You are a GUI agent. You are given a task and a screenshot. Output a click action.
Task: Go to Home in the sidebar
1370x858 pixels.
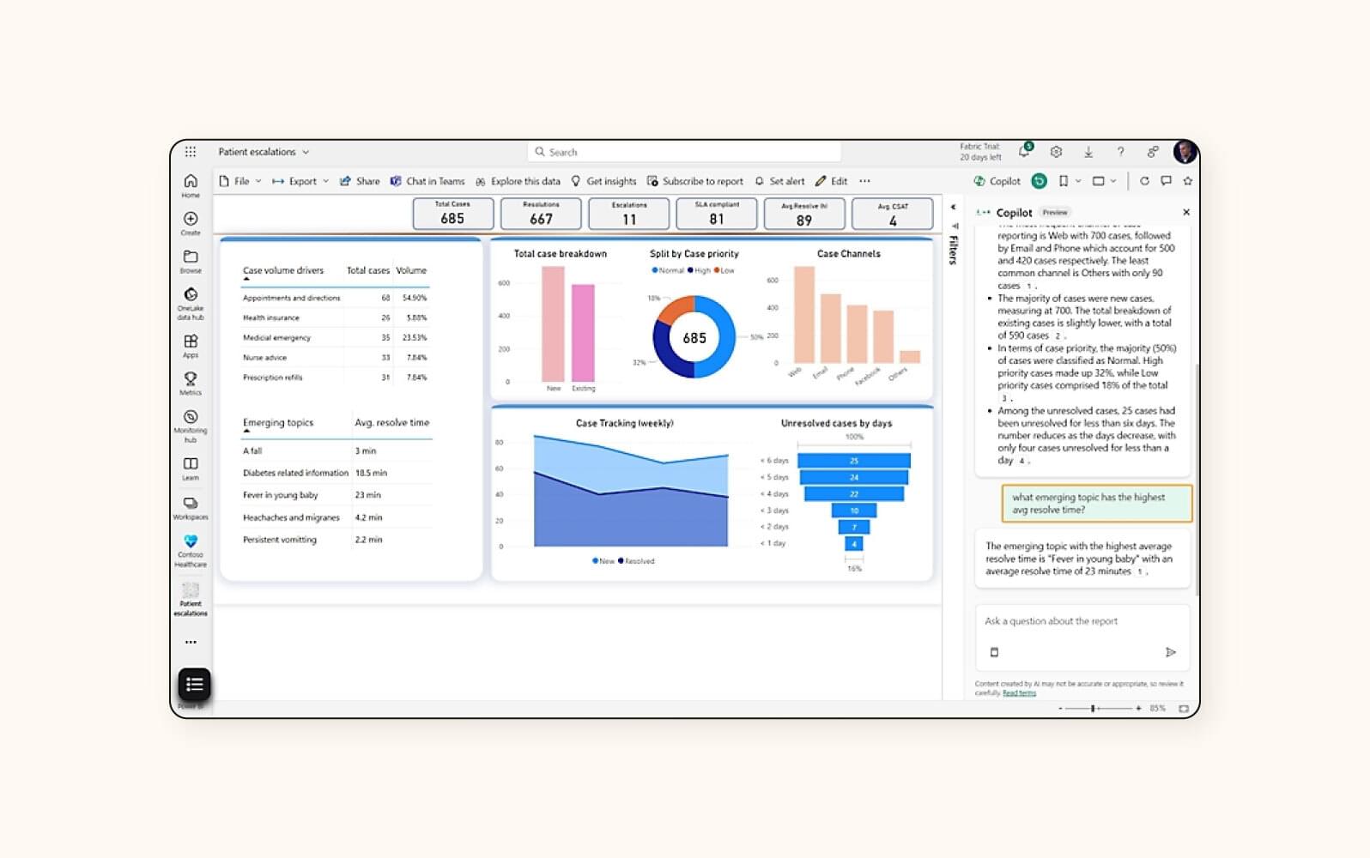click(191, 185)
